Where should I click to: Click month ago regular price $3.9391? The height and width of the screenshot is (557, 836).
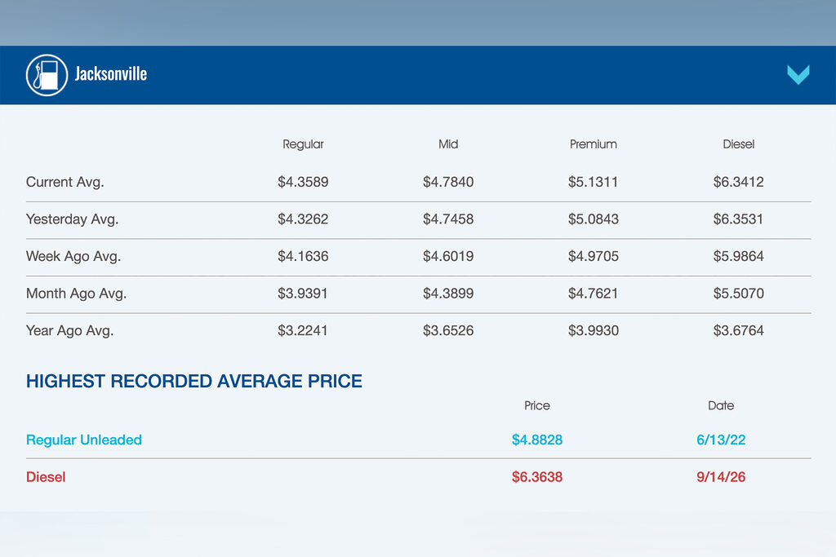tap(302, 294)
